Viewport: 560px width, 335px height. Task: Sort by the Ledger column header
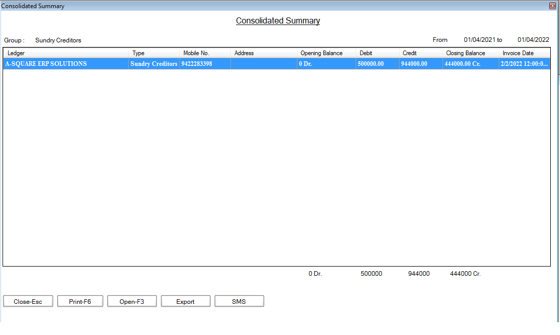click(66, 53)
